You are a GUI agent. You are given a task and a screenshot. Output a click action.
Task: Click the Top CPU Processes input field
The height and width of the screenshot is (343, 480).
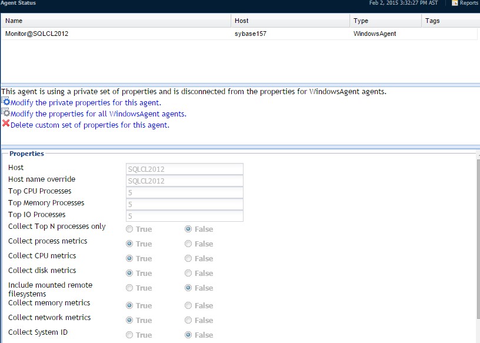184,192
